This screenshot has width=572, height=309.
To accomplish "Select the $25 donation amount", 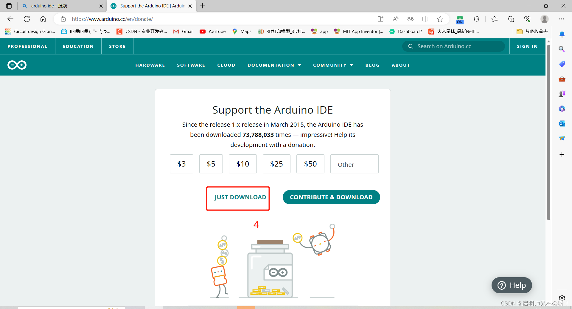I will point(276,164).
